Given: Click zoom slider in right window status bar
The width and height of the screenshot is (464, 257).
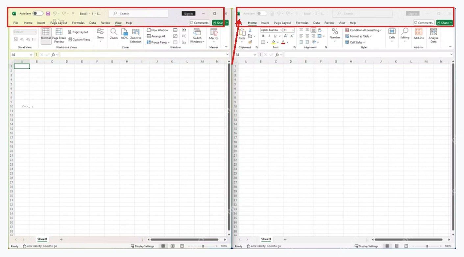Looking at the screenshot, I should (x=427, y=246).
